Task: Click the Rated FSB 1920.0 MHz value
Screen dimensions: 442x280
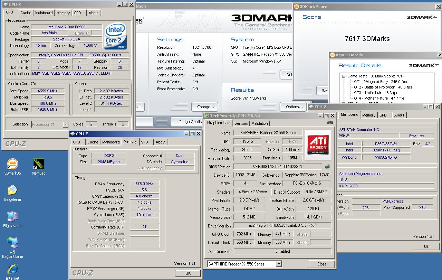Action: click(47, 109)
